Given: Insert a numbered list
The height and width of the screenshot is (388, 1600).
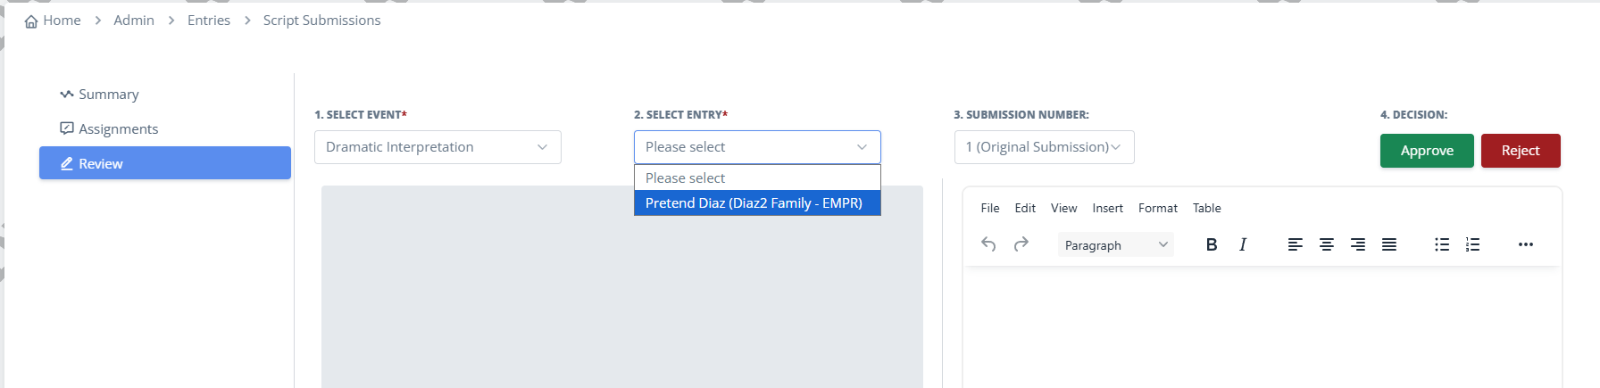Looking at the screenshot, I should point(1473,244).
